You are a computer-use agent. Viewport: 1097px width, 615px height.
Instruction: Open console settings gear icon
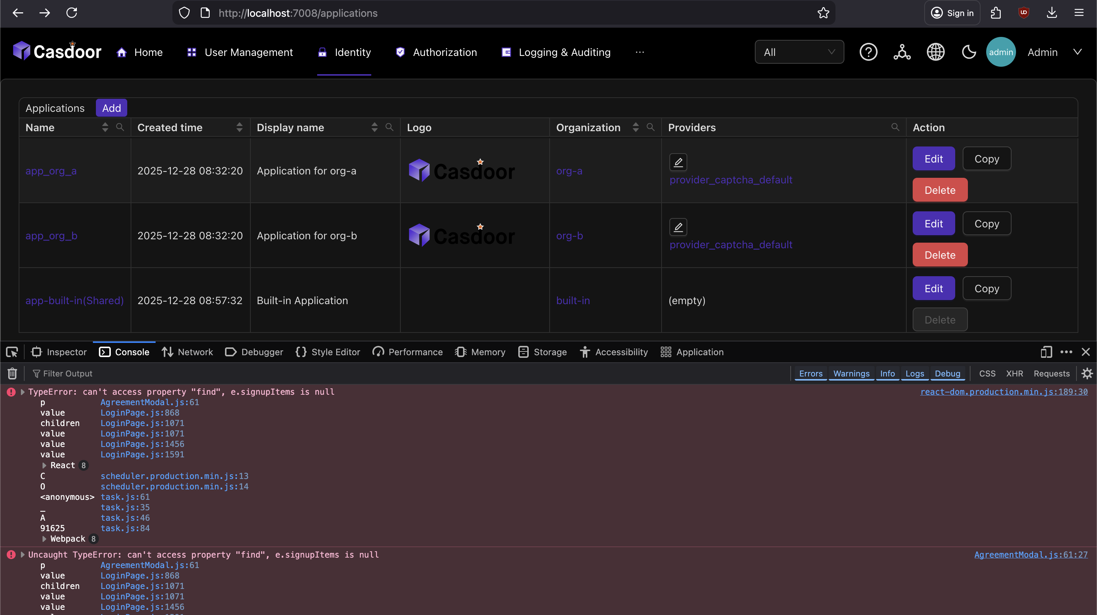point(1087,373)
